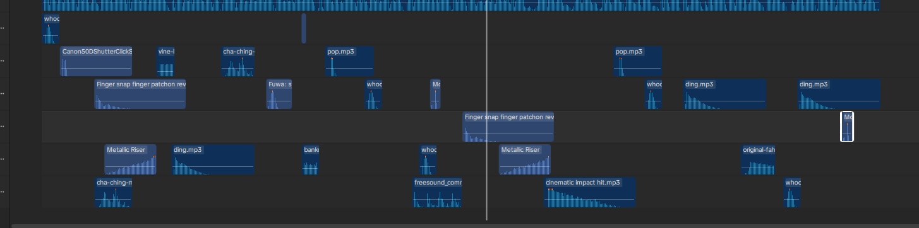Select the pop.mp3 clip right of the playhead
919x228 pixels.
(x=638, y=61)
